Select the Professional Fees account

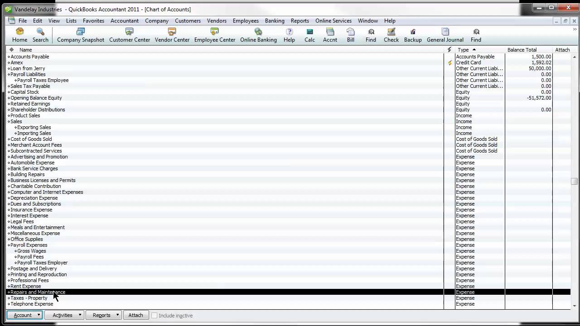pos(288,280)
